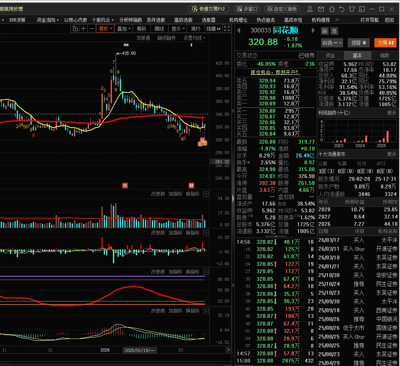Viewport: 400px width, 366px height.
Task: Close the bottom MACD indicator panel
Action: coord(206,311)
